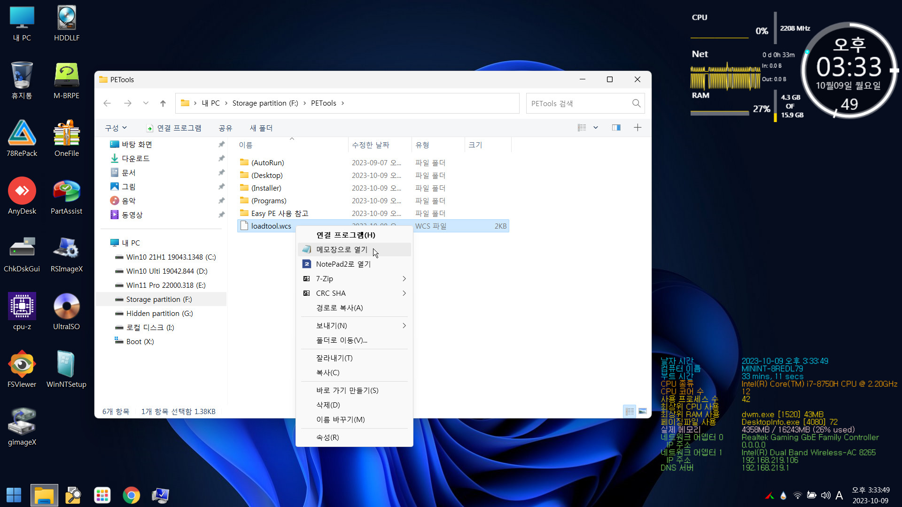This screenshot has height=507, width=902.
Task: Open the HDDLLF desktop icon
Action: (x=67, y=23)
